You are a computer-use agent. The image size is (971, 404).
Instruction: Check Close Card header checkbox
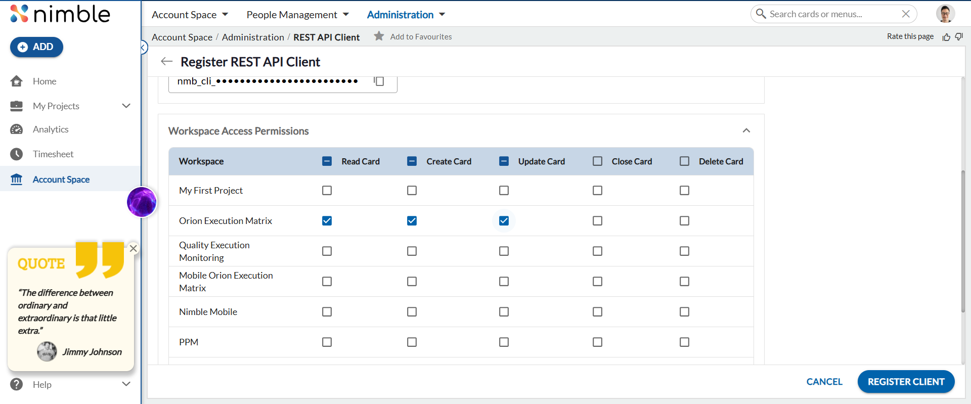tap(597, 161)
